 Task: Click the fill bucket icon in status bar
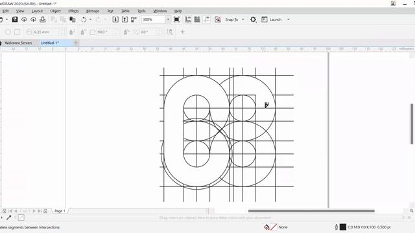tap(267, 227)
